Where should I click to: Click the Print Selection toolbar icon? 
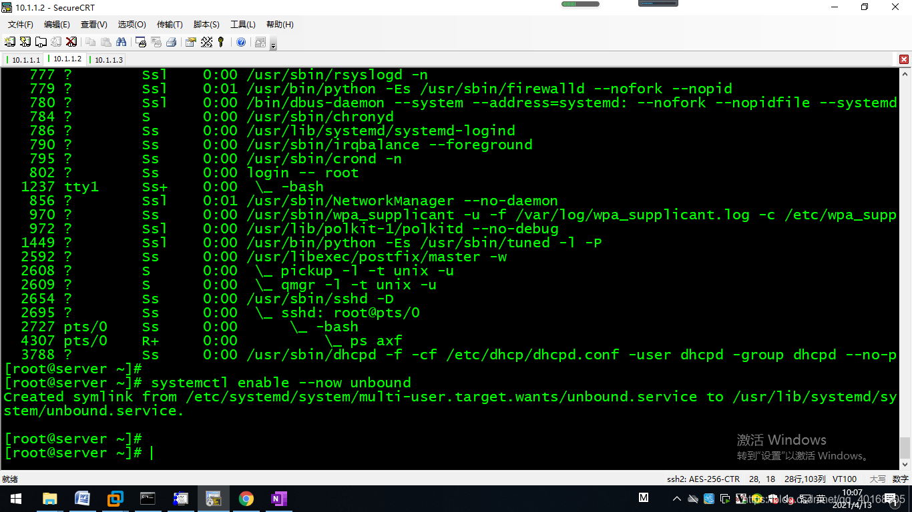point(156,42)
